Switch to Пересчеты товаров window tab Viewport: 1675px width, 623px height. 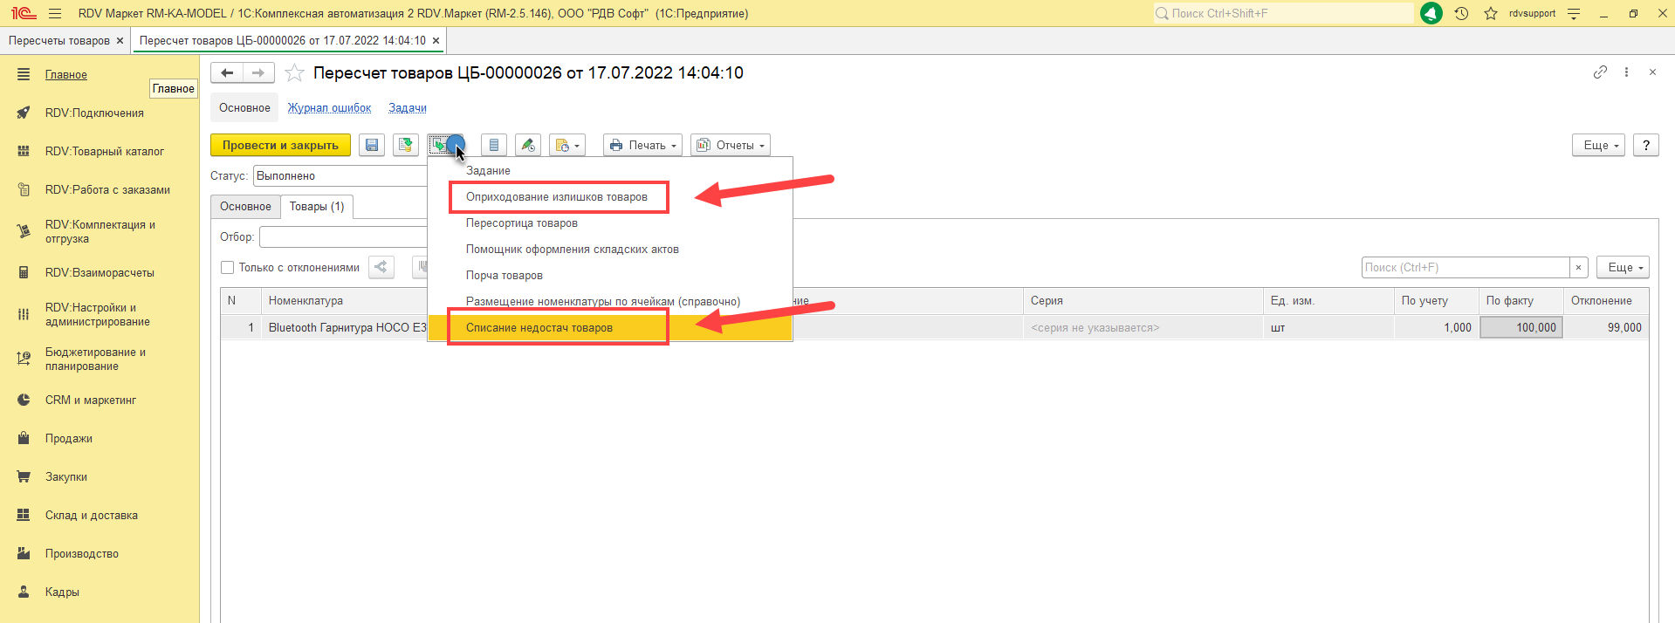[59, 40]
